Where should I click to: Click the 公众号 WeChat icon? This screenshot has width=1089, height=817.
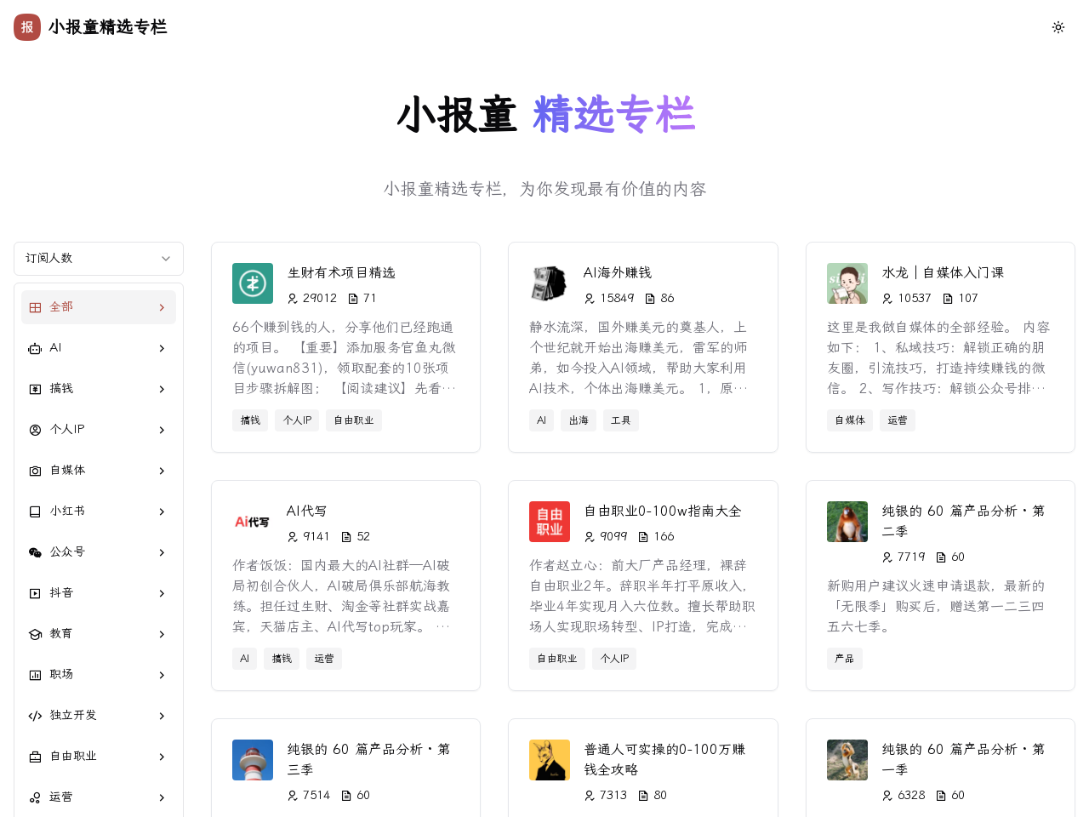click(35, 552)
